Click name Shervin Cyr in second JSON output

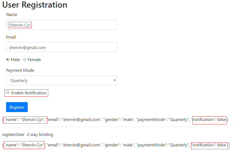click(x=24, y=145)
